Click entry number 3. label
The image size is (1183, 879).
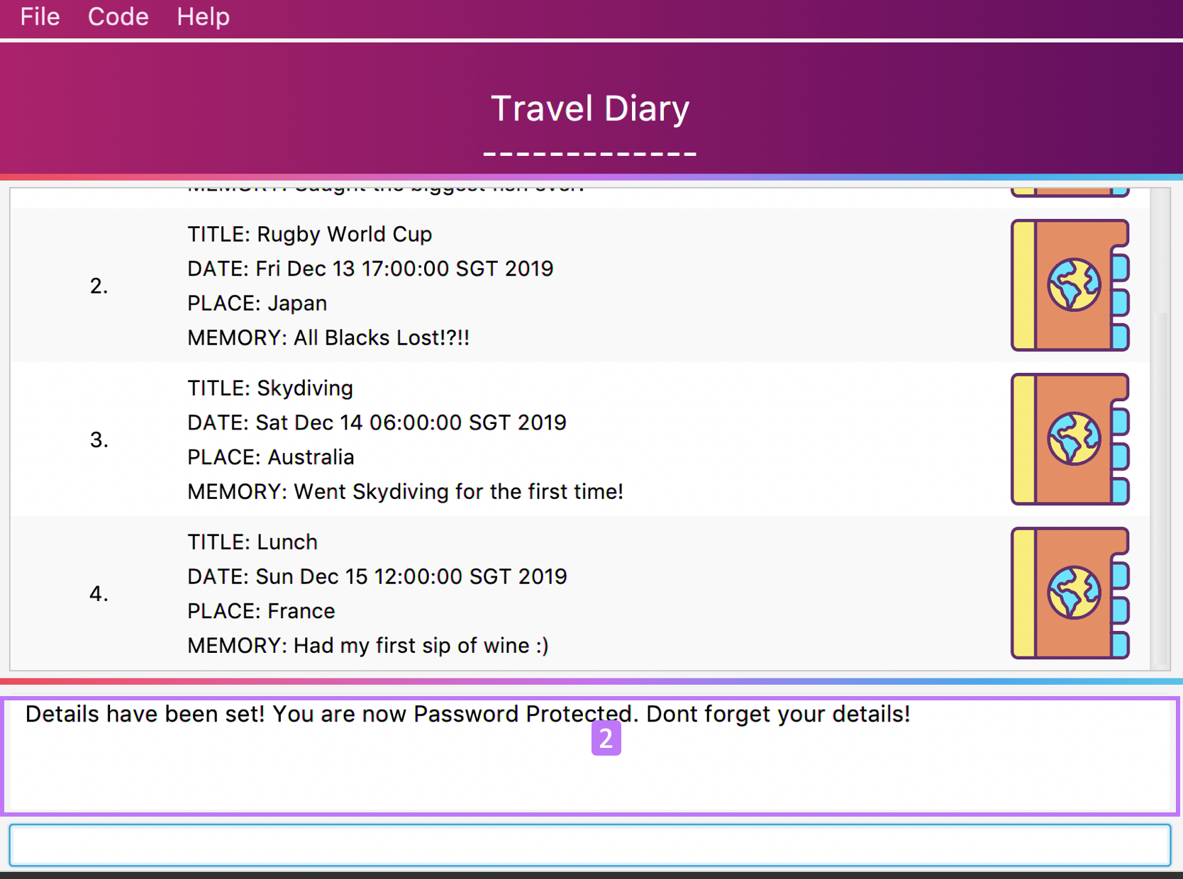tap(99, 439)
